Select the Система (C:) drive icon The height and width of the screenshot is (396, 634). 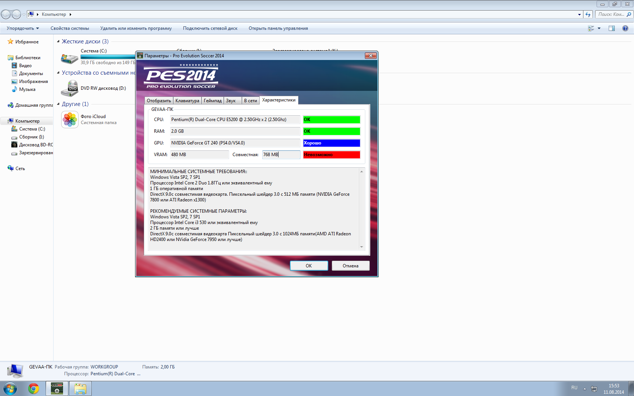coord(69,58)
